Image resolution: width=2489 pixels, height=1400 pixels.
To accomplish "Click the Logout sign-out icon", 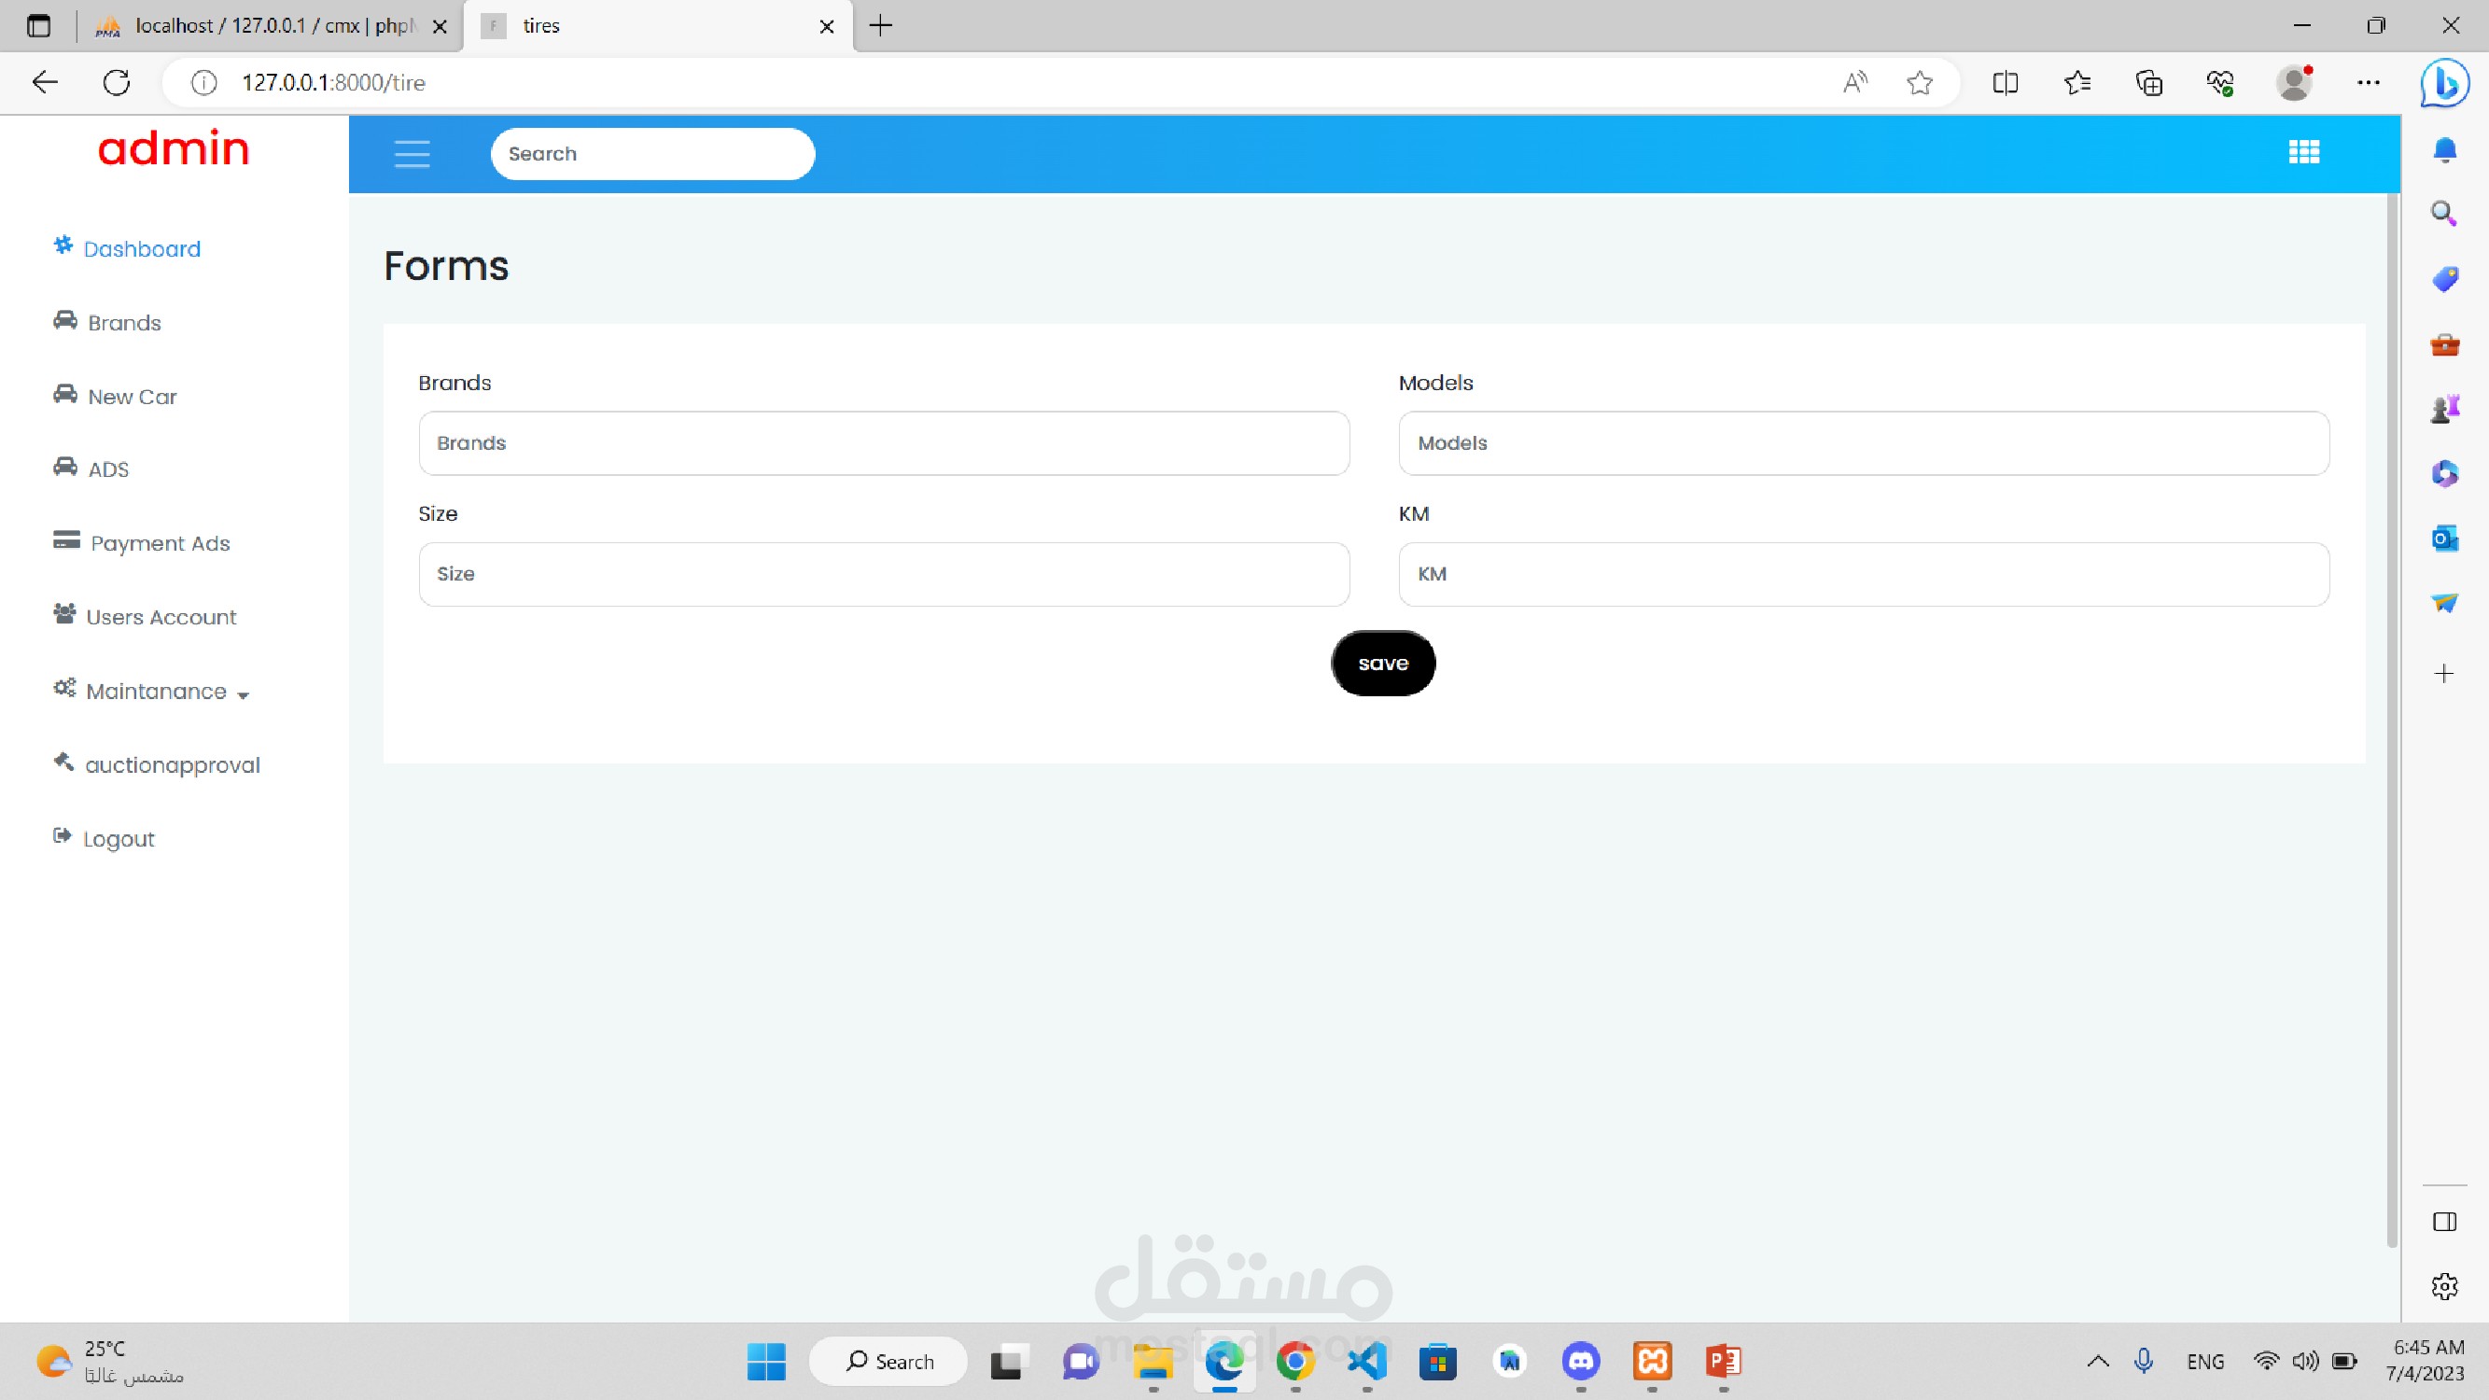I will point(63,836).
